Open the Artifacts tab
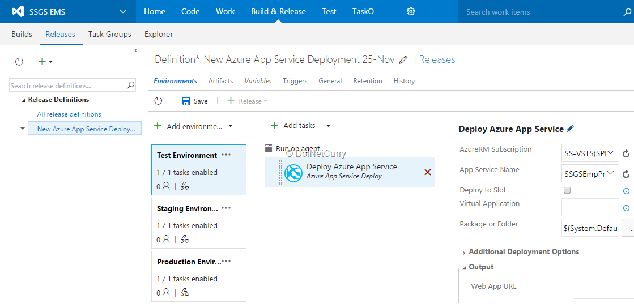 (221, 81)
